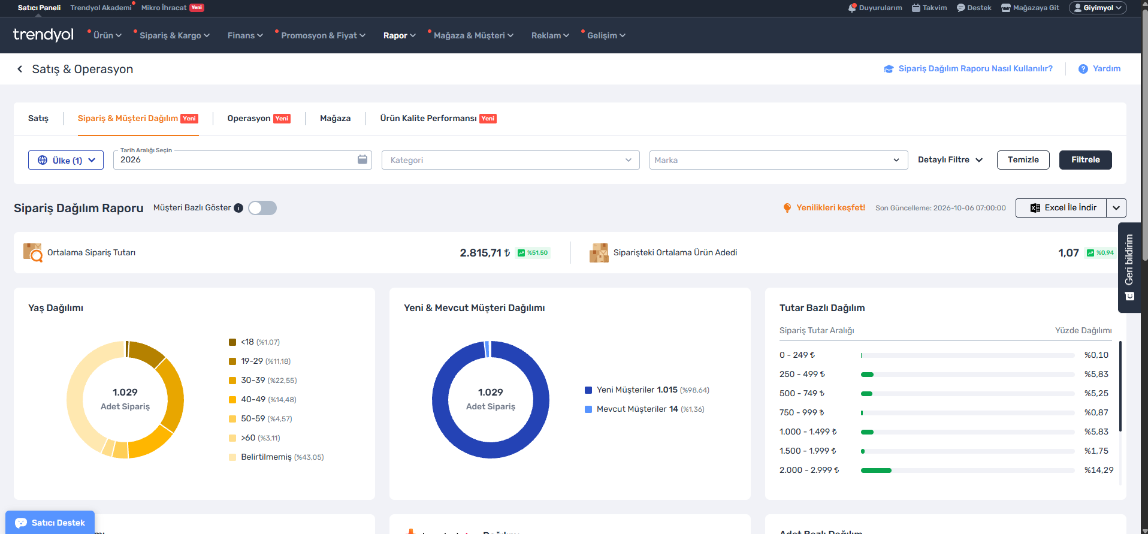Click the Tutar Bazlı Dağılım scrollbar
The image size is (1148, 534).
point(1120,387)
